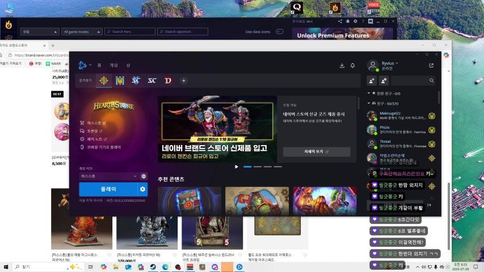This screenshot has height=272, width=484.
Task: Open the Shop tab in Battle.net
Action: (x=128, y=65)
